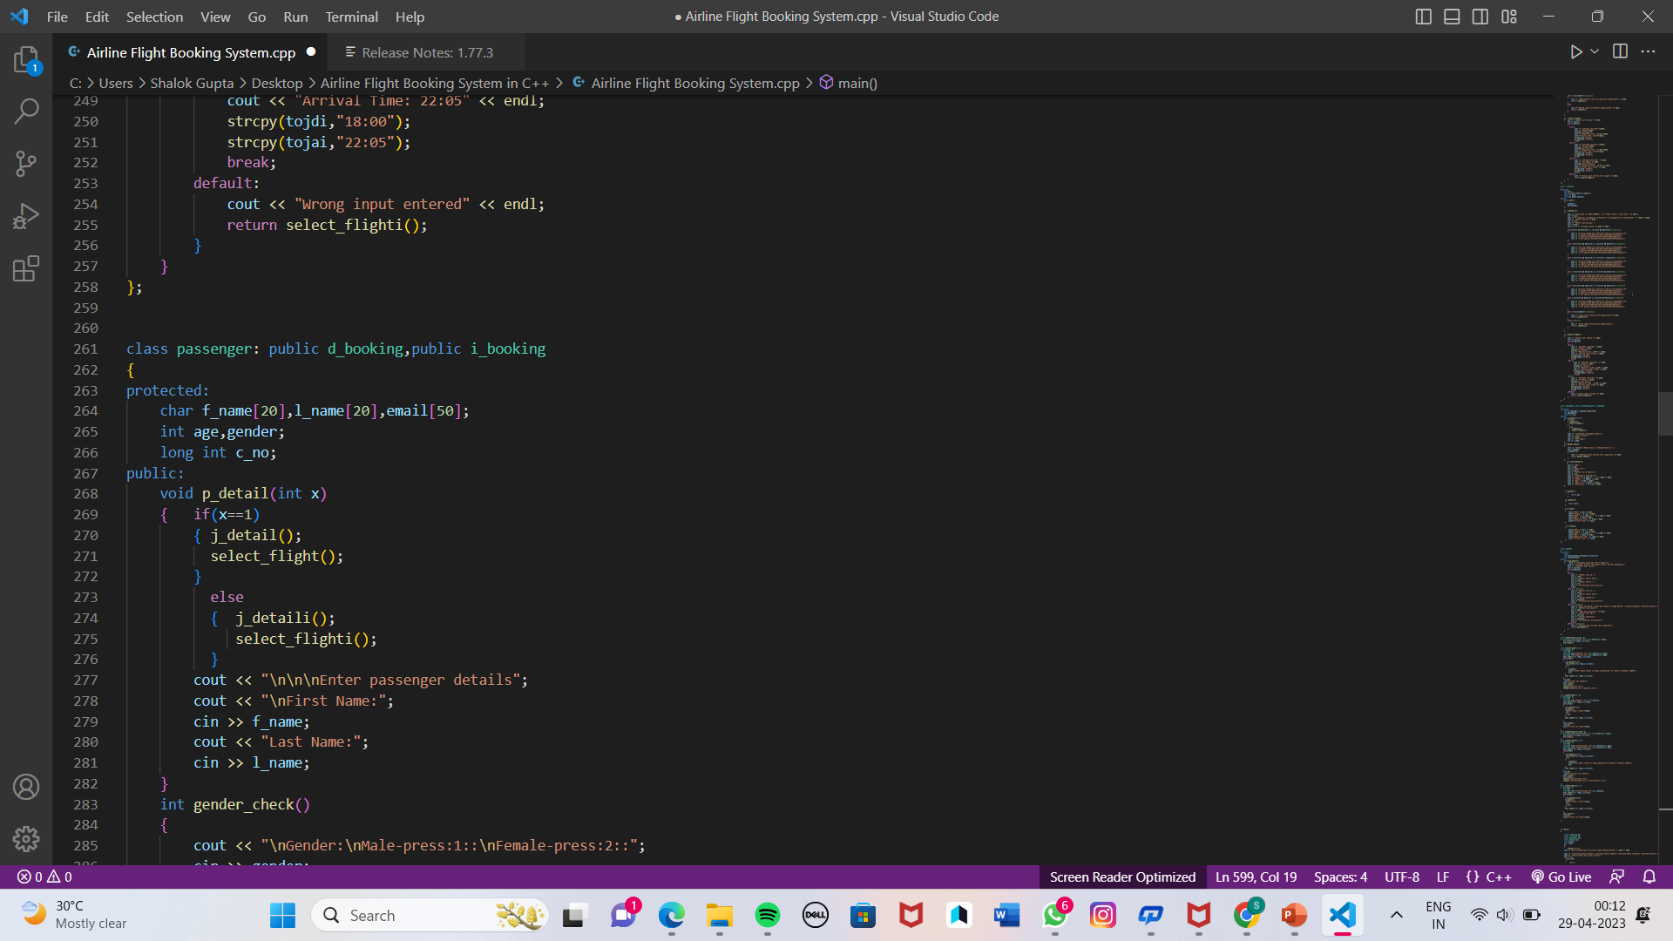Open the Accounts icon in activity bar
1673x941 pixels.
pos(26,787)
